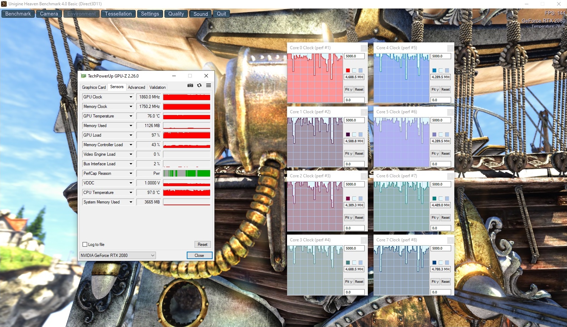Image resolution: width=567 pixels, height=327 pixels.
Task: Pick the maroon swatch in Core 2 Clock
Action: pyautogui.click(x=348, y=199)
